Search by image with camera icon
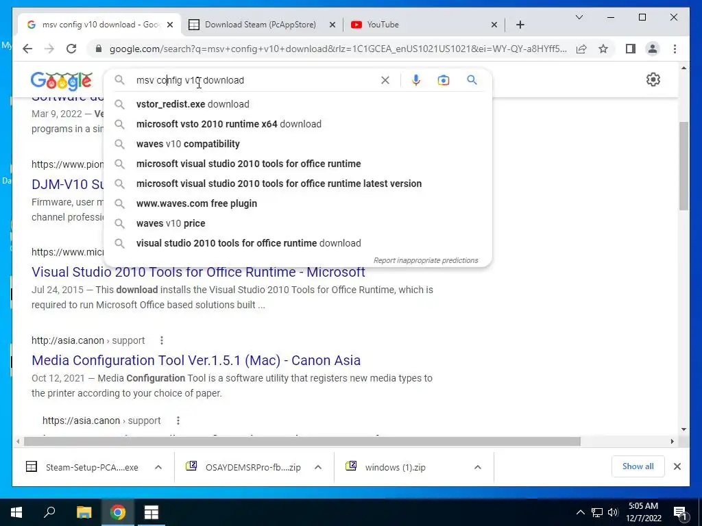Image resolution: width=702 pixels, height=526 pixels. click(444, 80)
